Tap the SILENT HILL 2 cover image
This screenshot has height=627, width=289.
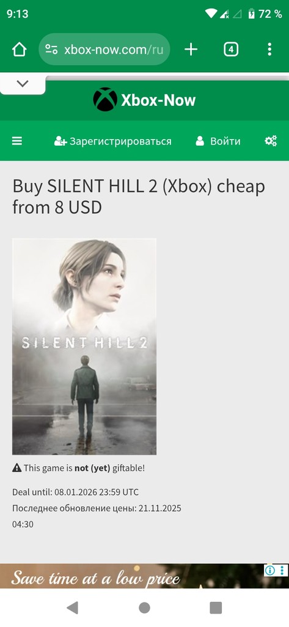point(84,347)
